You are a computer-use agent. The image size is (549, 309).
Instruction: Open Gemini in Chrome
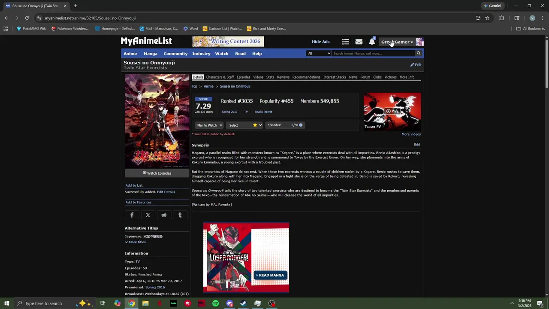pyautogui.click(x=492, y=6)
